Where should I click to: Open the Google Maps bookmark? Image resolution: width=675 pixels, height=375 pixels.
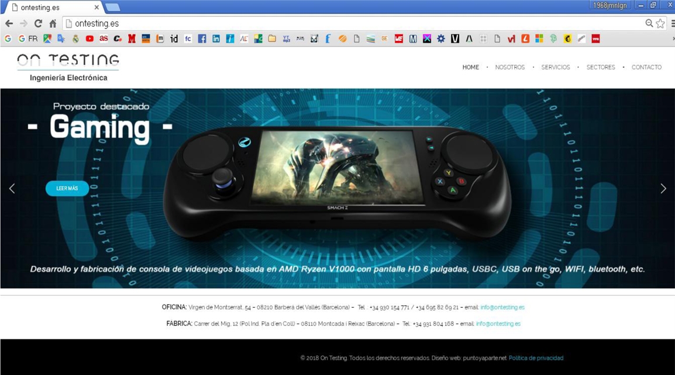click(x=47, y=39)
